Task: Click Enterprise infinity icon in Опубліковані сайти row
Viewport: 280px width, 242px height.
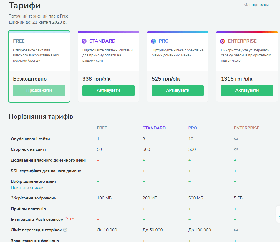Action: (236, 139)
